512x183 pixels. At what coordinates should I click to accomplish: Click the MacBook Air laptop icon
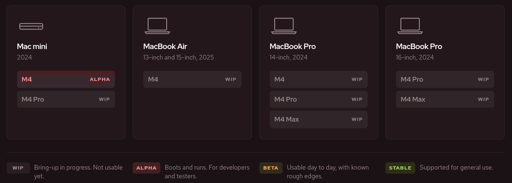tap(157, 26)
